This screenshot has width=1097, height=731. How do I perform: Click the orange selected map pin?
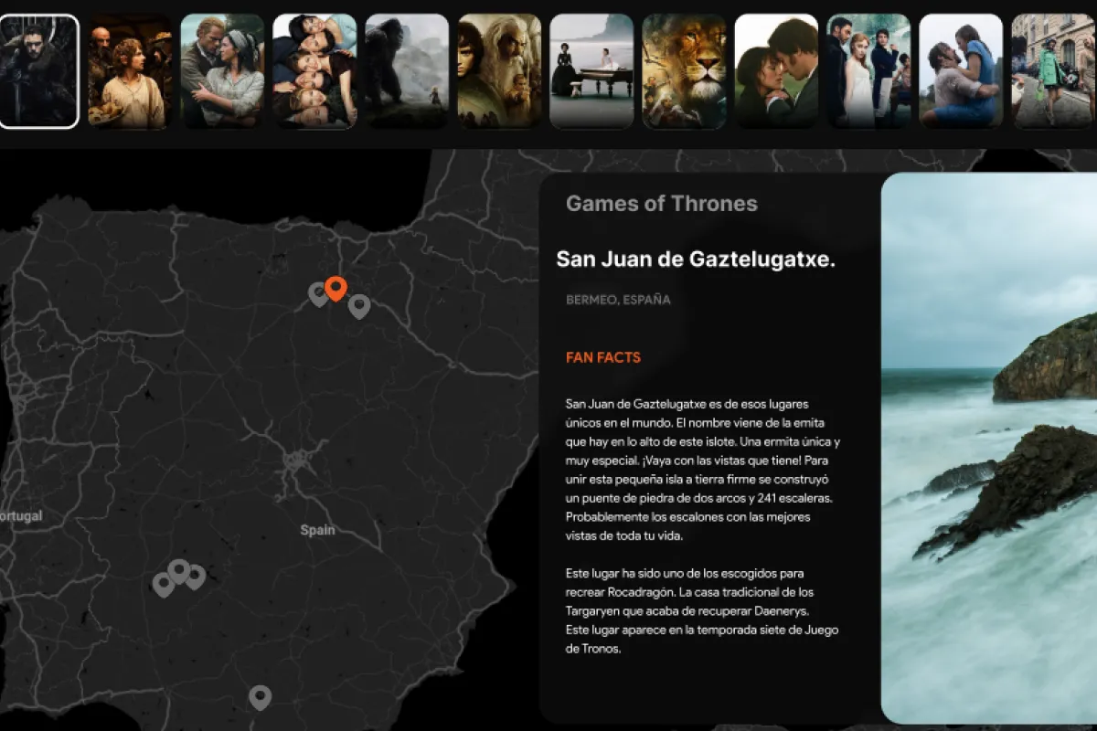coord(335,288)
